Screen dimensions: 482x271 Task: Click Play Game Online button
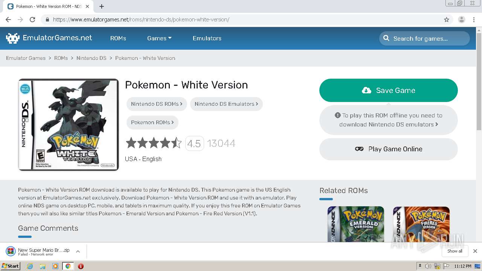[x=389, y=149]
